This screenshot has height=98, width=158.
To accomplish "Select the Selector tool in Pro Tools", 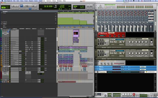I will pyautogui.click(x=27, y=6).
